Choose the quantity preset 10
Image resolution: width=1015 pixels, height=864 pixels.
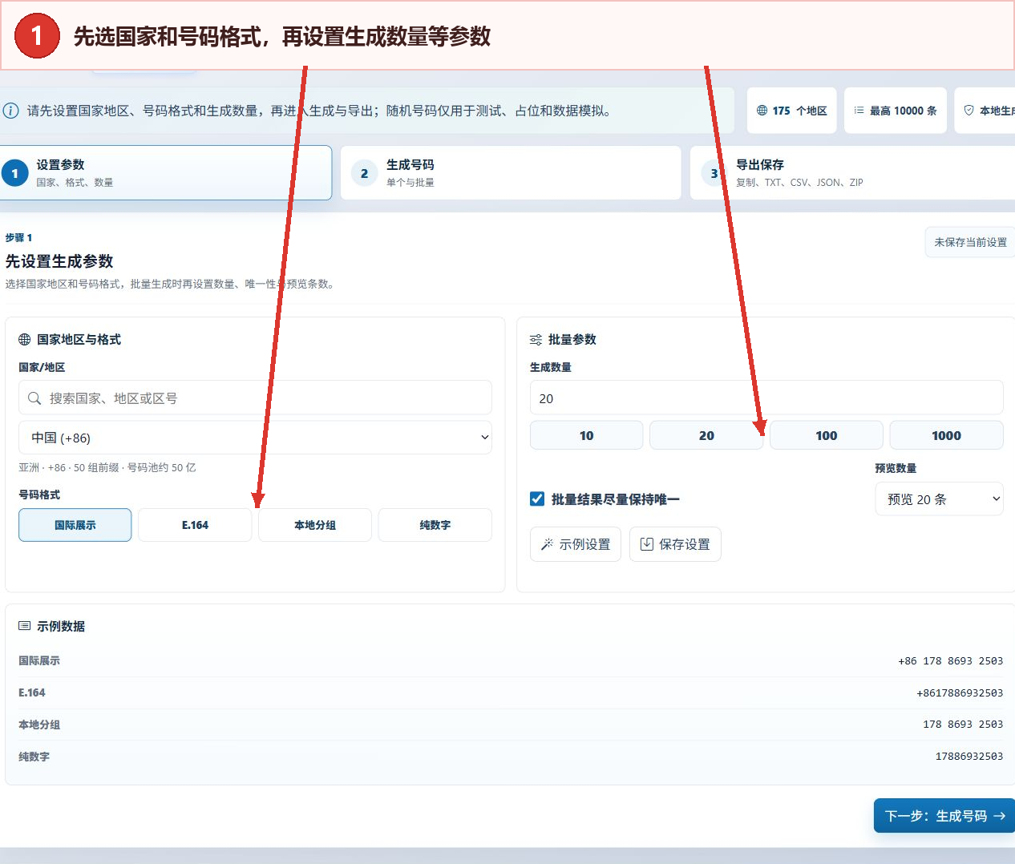click(x=587, y=435)
